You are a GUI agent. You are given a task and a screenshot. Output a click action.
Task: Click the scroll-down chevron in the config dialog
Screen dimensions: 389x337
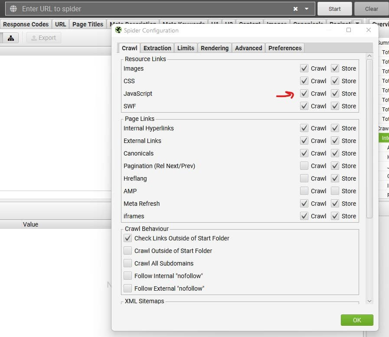click(369, 300)
